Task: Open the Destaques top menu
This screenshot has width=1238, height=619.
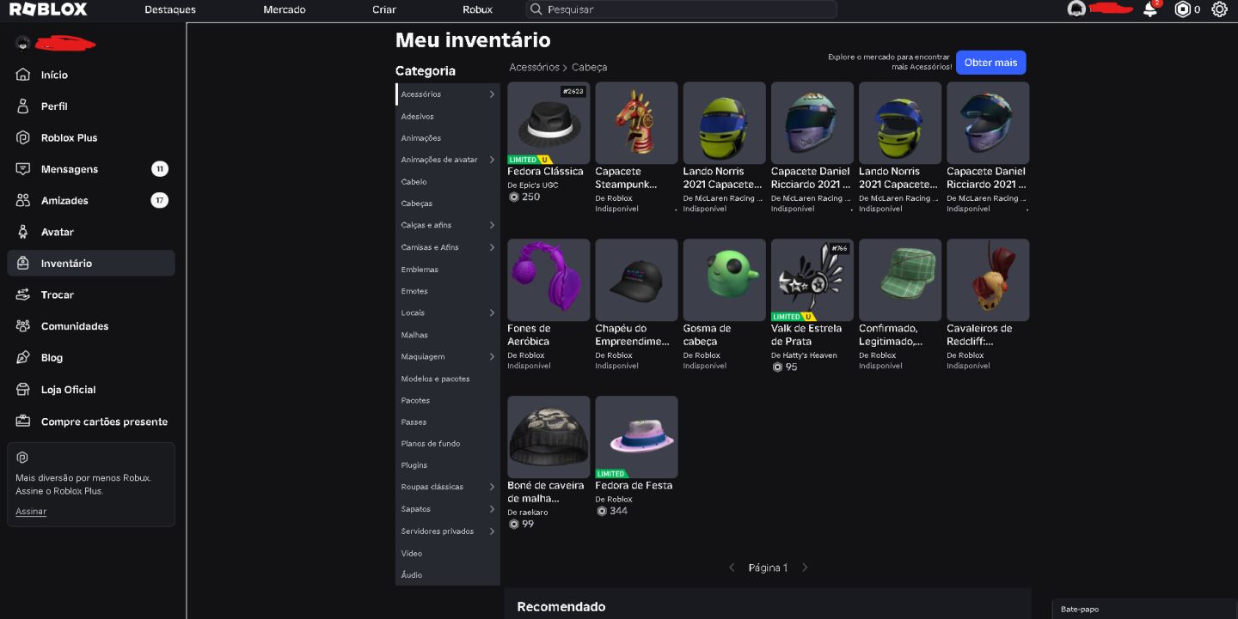Action: point(170,9)
